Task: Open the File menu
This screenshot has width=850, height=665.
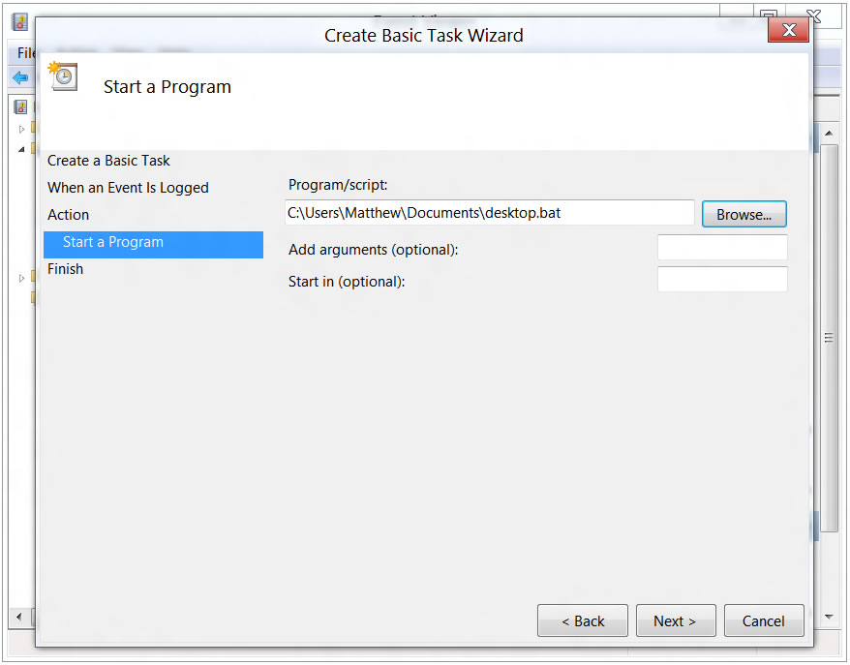Action: pyautogui.click(x=25, y=53)
